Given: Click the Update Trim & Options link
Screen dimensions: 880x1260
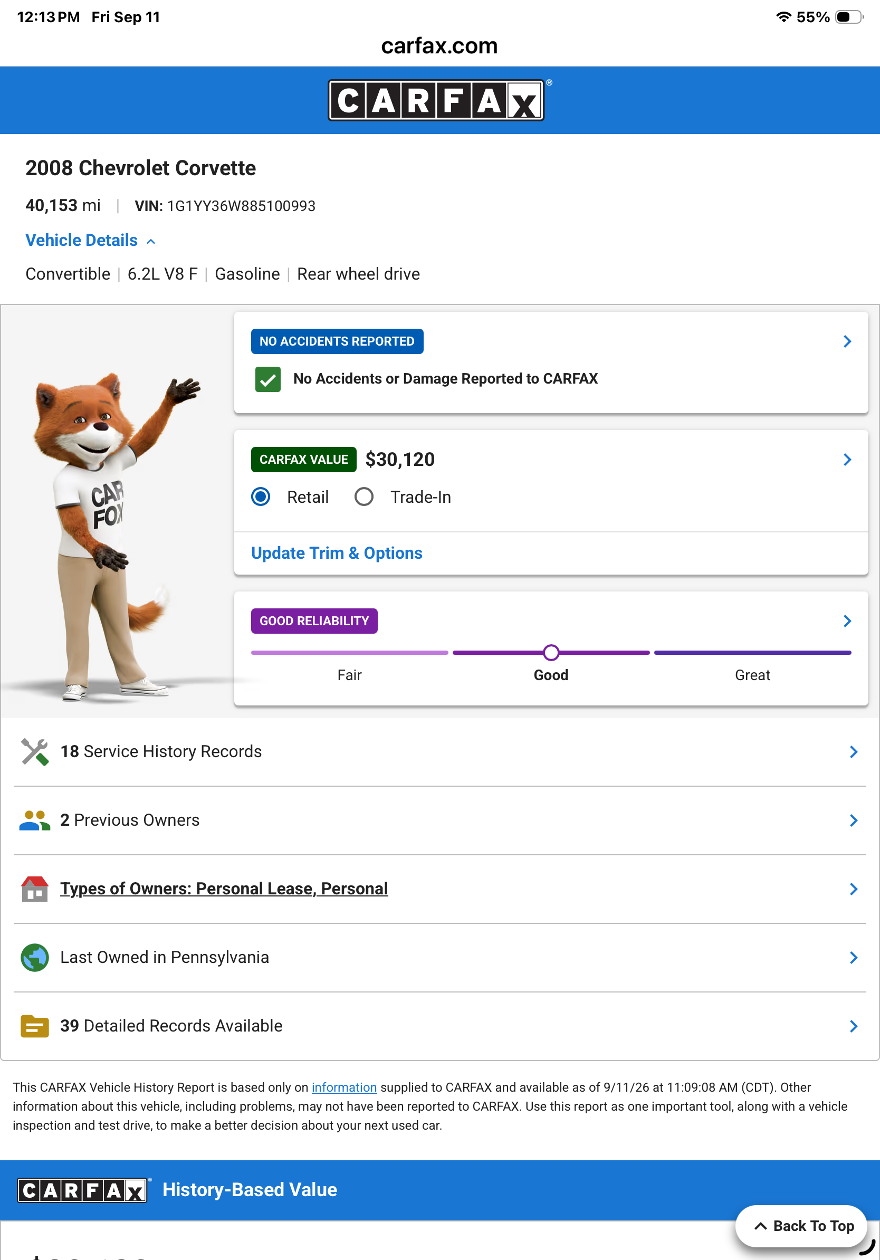Looking at the screenshot, I should pyautogui.click(x=336, y=553).
